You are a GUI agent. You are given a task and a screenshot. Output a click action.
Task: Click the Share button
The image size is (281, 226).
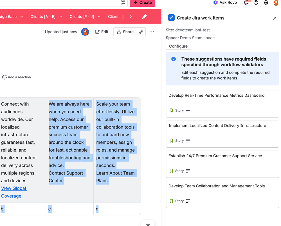pos(125,32)
